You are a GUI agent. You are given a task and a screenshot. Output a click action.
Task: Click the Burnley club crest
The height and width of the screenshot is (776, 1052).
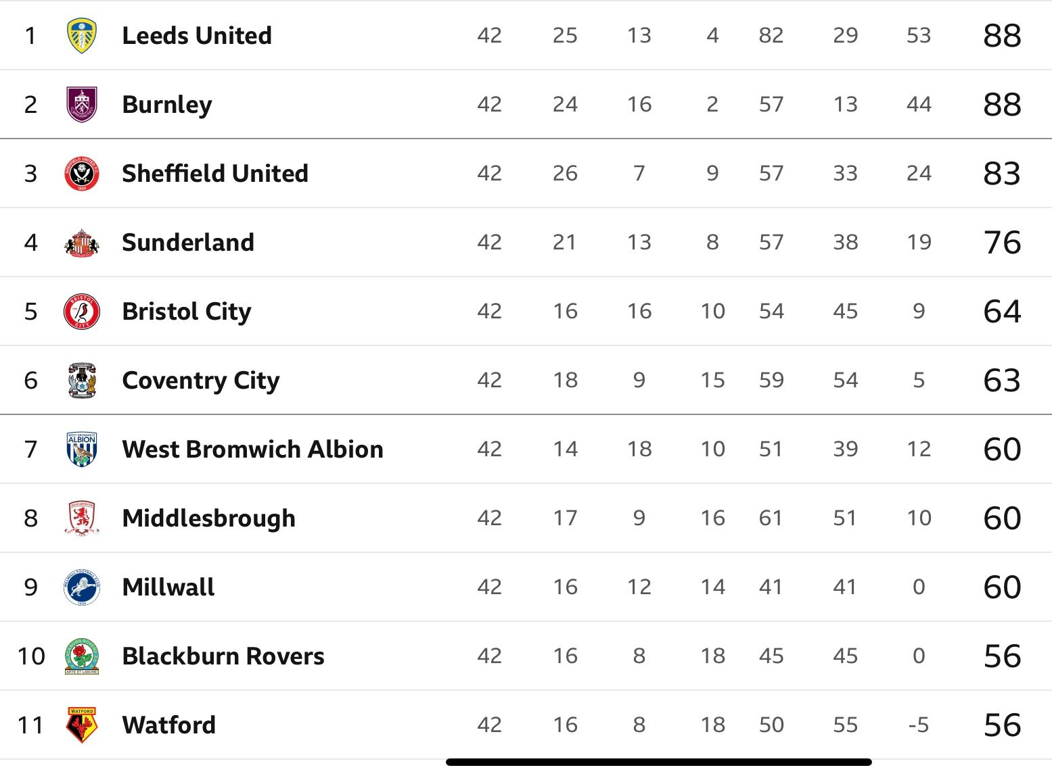click(x=82, y=105)
